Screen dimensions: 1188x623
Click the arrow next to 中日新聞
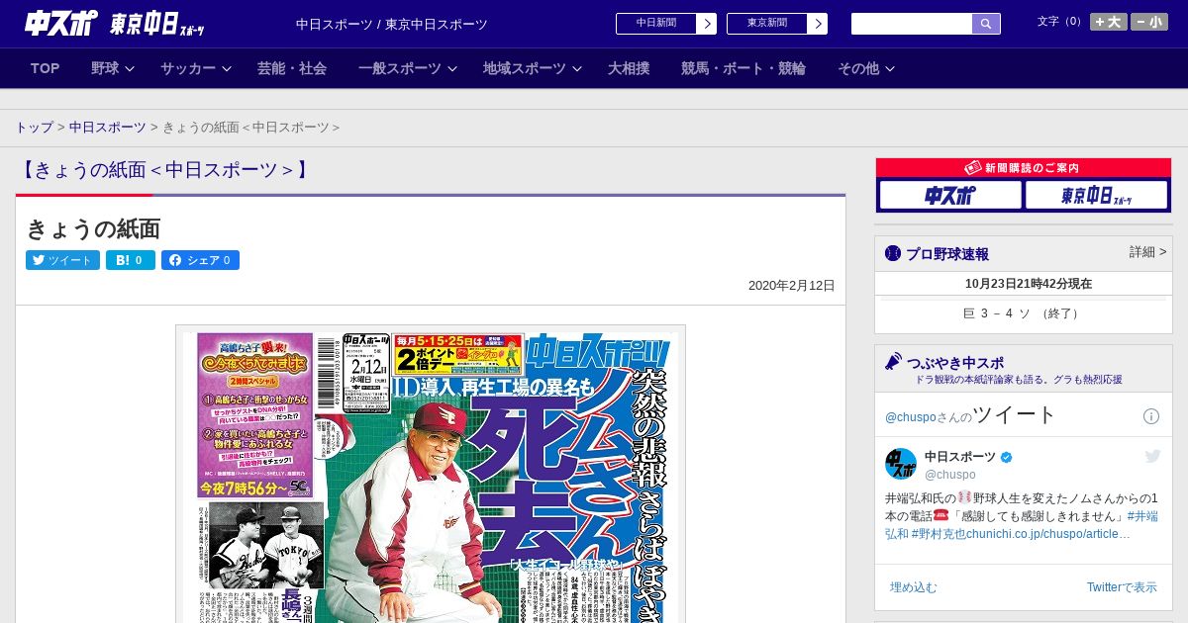[706, 24]
